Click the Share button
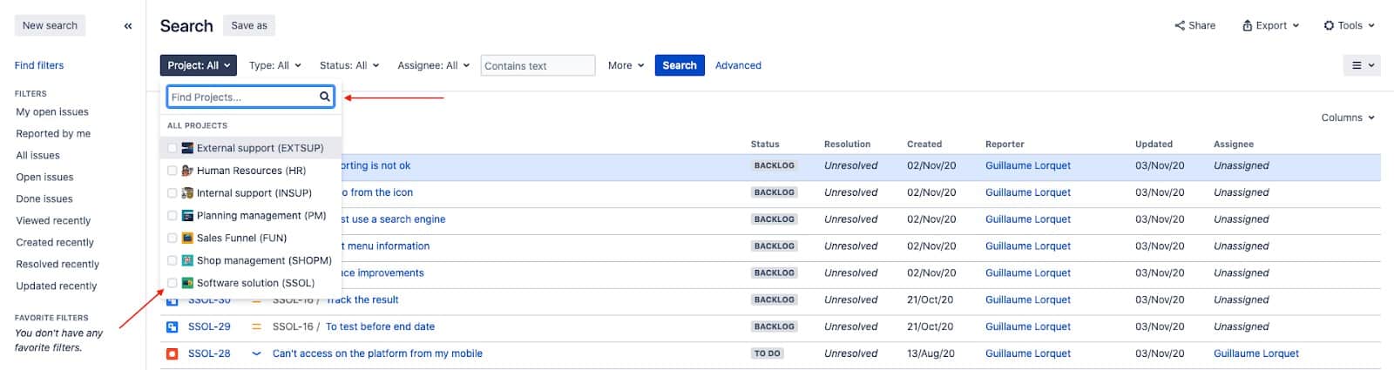Screen dimensions: 1394x370 (1194, 25)
